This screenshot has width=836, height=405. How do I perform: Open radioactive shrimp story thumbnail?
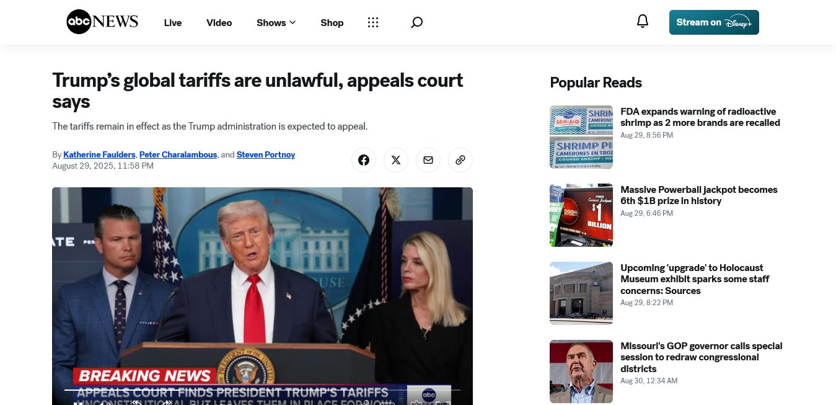[x=581, y=137]
